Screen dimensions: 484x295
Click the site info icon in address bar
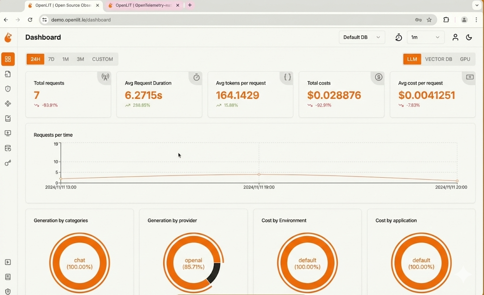click(x=45, y=20)
